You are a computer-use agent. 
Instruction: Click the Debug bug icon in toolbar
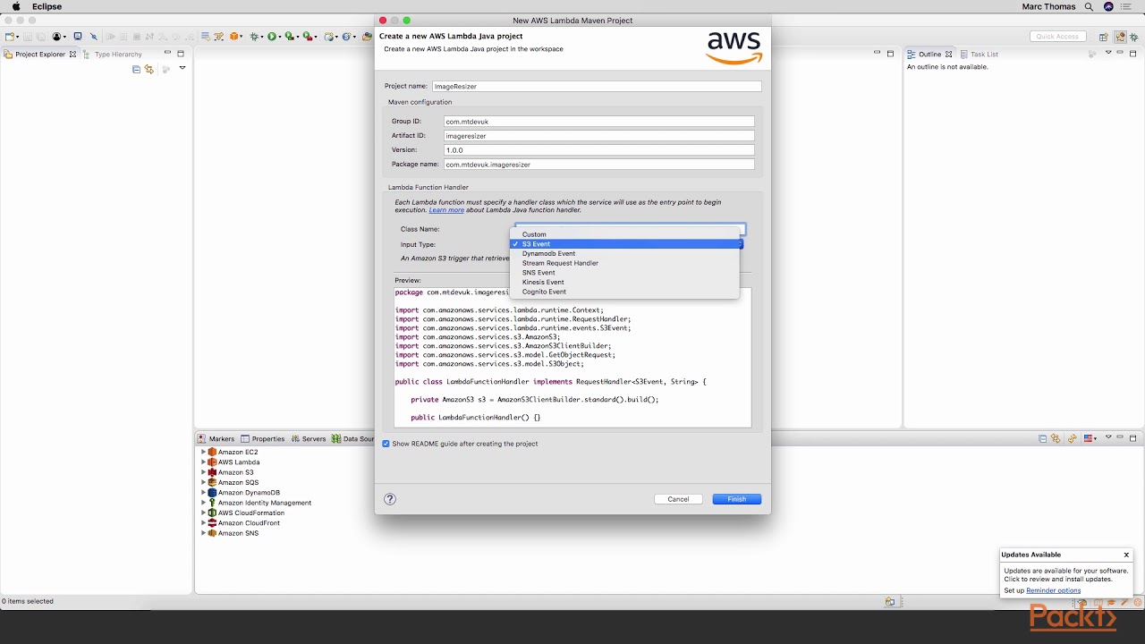pyautogui.click(x=254, y=37)
